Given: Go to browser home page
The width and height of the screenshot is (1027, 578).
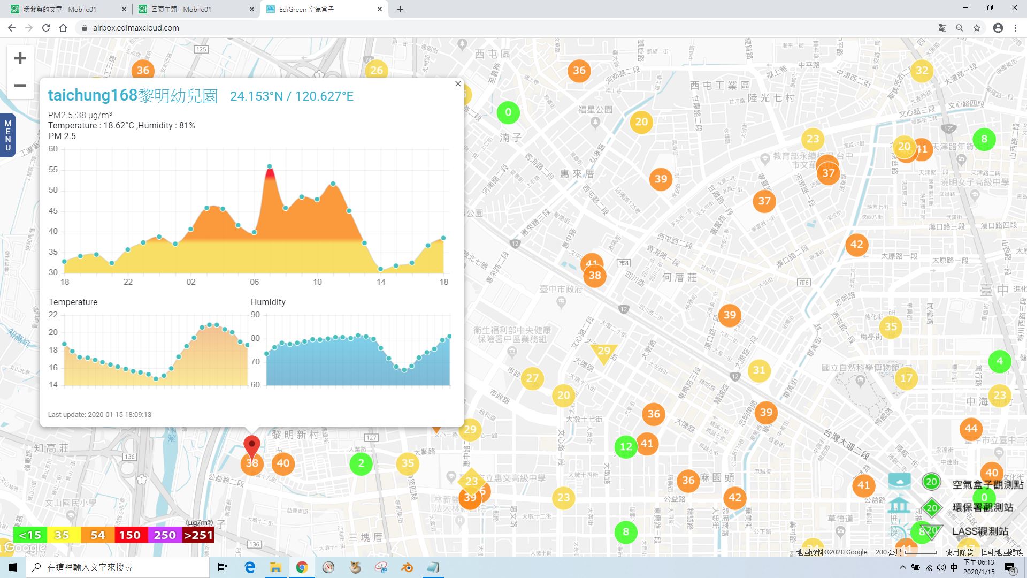Looking at the screenshot, I should point(63,28).
